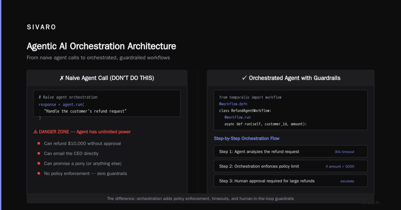Select Step 1: Agent analyzes the refund request

(291, 151)
